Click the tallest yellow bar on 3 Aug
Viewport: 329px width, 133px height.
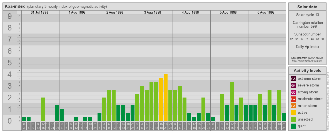click(x=166, y=98)
